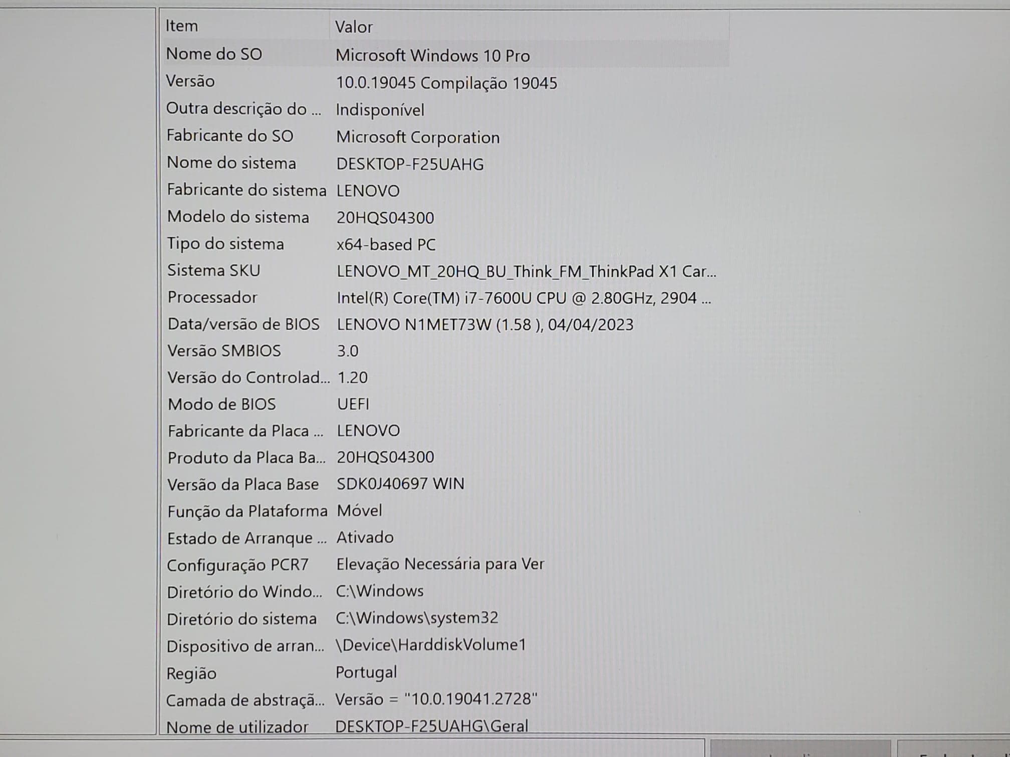The image size is (1010, 757).
Task: Select the Modo de BIOS row
Action: pyautogui.click(x=445, y=404)
